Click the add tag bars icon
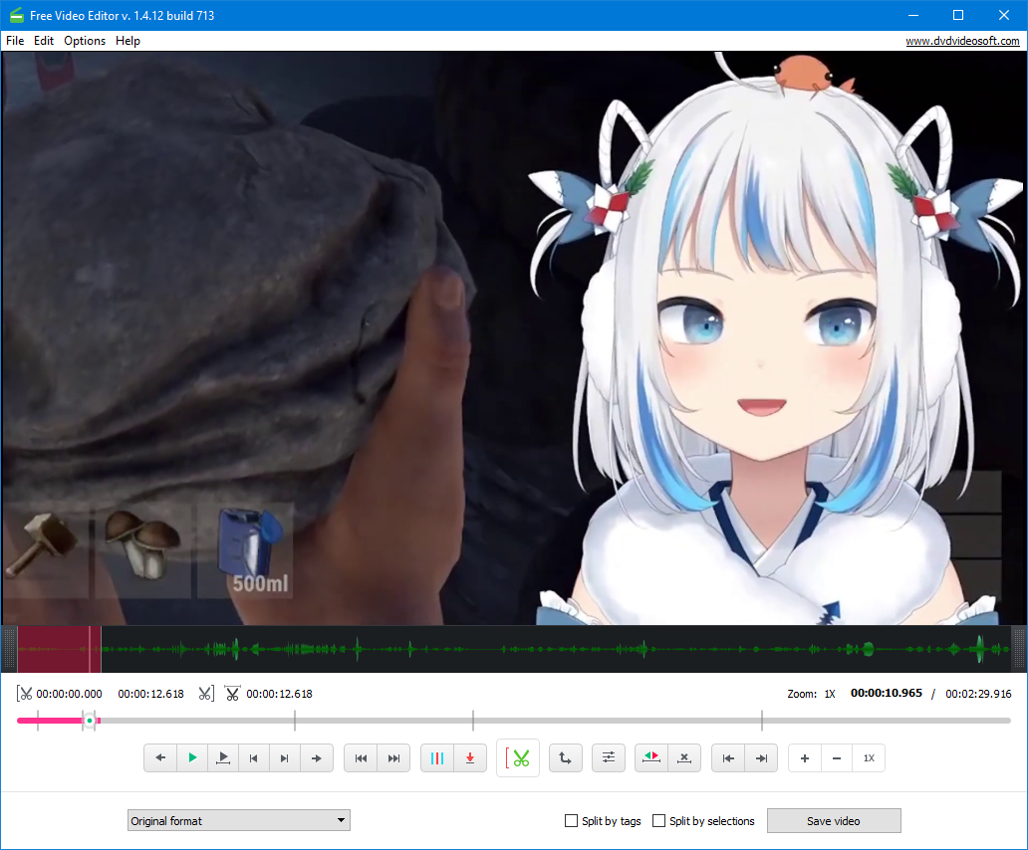 [x=436, y=758]
